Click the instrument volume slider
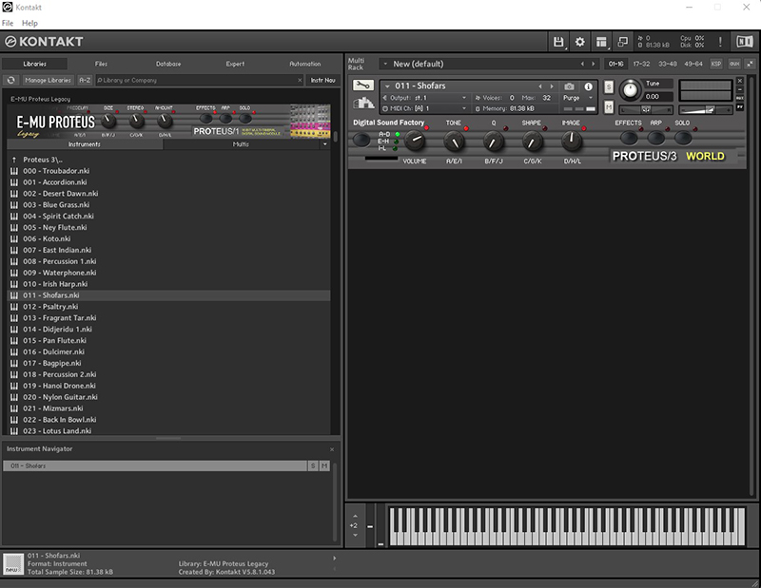 pos(705,110)
